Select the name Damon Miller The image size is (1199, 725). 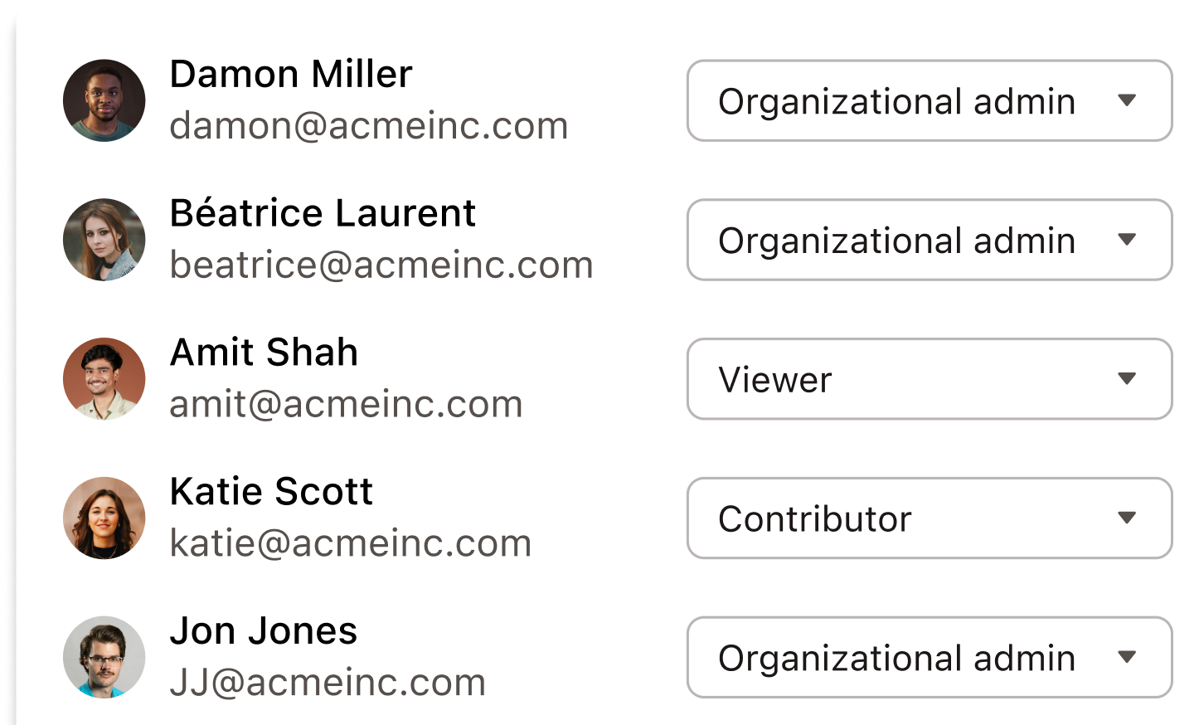[291, 74]
